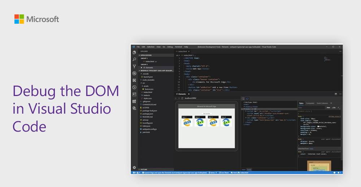Viewport: 361px width, 187px height.
Task: Click the Filter field in Styles pane
Action: click(311, 108)
